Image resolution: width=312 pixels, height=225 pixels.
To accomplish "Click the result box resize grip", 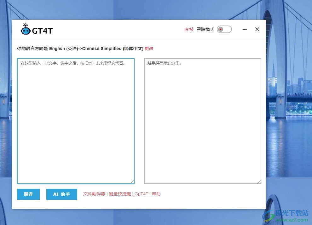I will click(x=259, y=182).
